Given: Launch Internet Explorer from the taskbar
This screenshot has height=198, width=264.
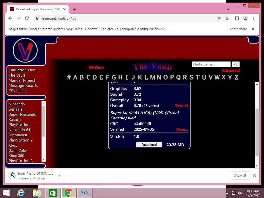Looking at the screenshot, I should (21, 193).
